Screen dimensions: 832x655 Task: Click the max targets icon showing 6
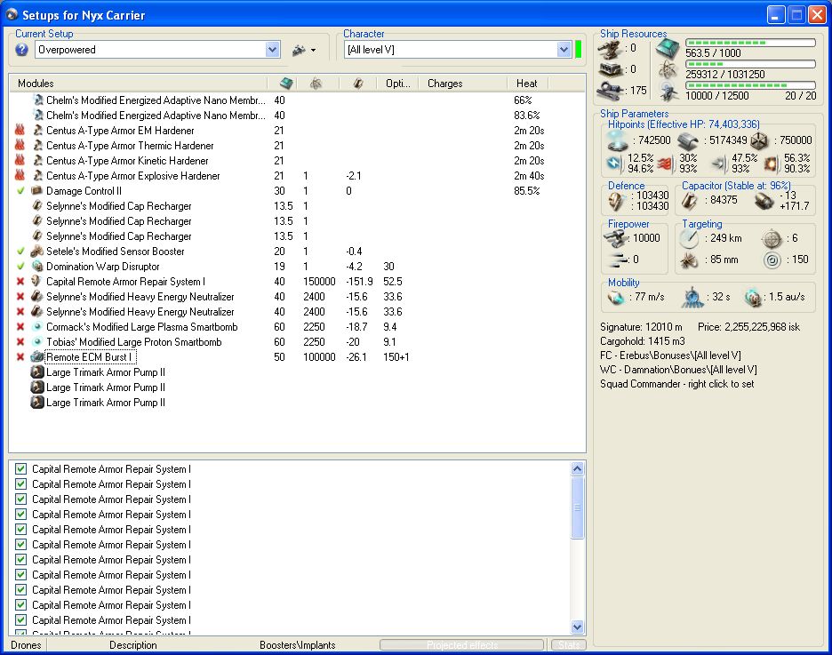click(772, 239)
